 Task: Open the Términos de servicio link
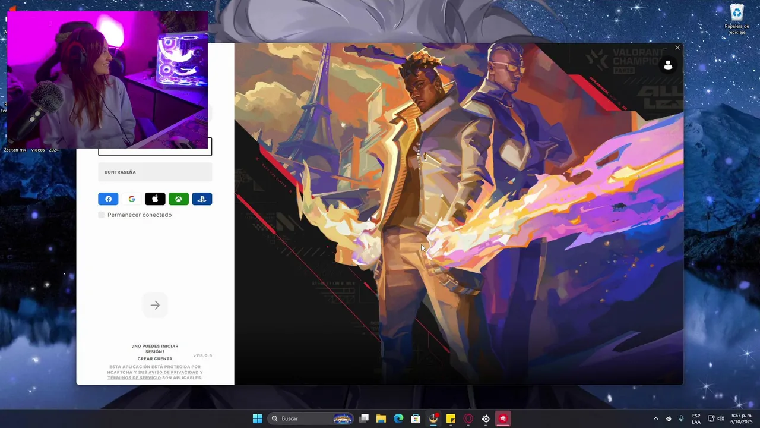(x=134, y=378)
